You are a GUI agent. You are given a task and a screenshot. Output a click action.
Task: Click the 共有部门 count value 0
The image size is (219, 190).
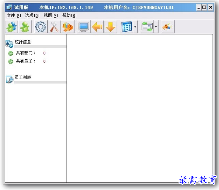click(x=44, y=53)
